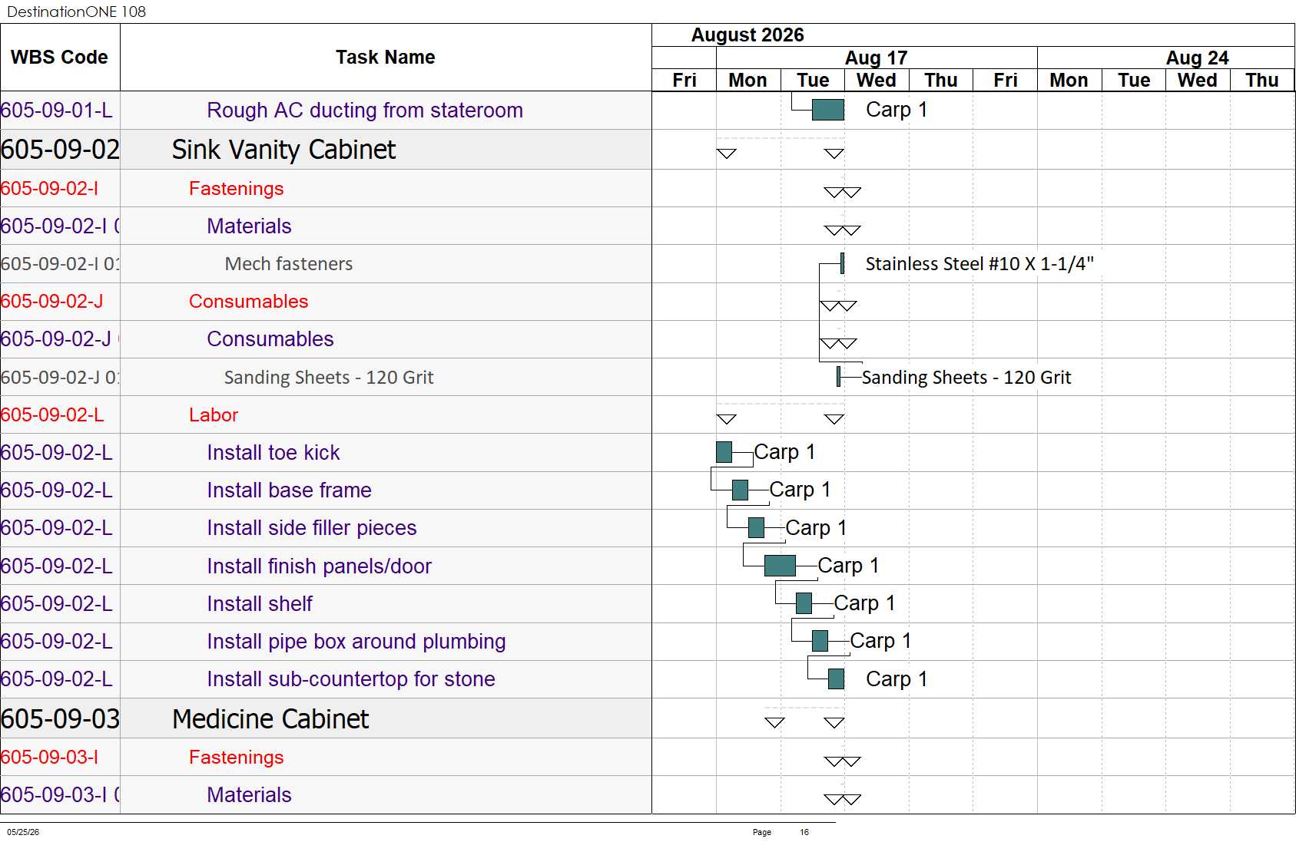Select the August 2026 timescale header

pos(747,35)
